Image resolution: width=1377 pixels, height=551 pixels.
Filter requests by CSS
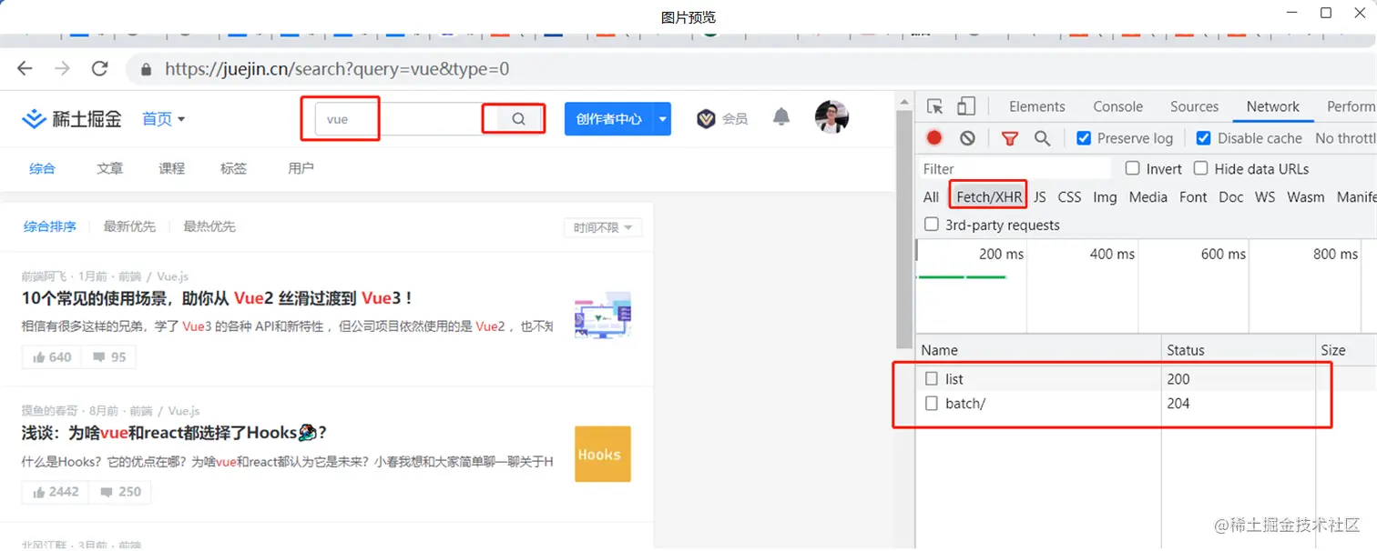pyautogui.click(x=1069, y=196)
